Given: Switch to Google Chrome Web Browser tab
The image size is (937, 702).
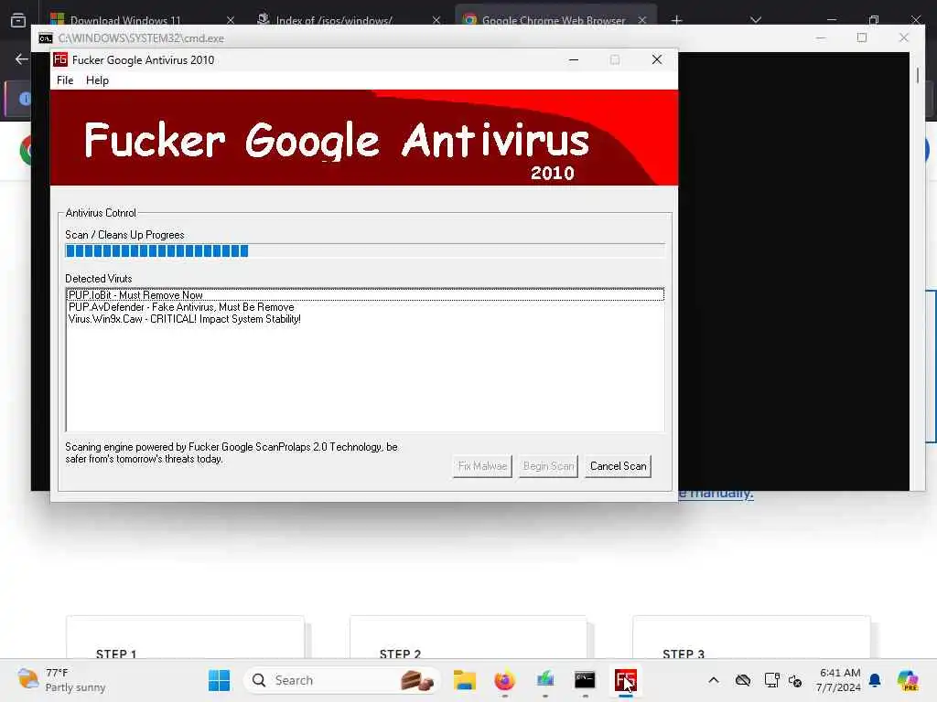Looking at the screenshot, I should click(x=554, y=20).
